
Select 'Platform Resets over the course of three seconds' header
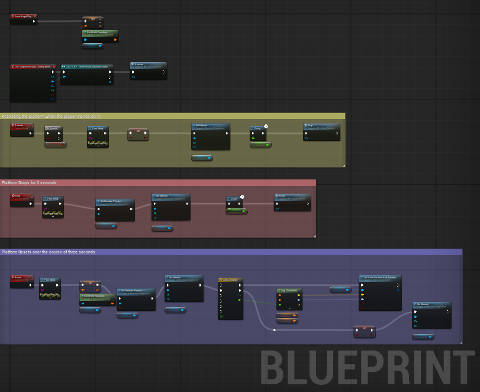231,252
